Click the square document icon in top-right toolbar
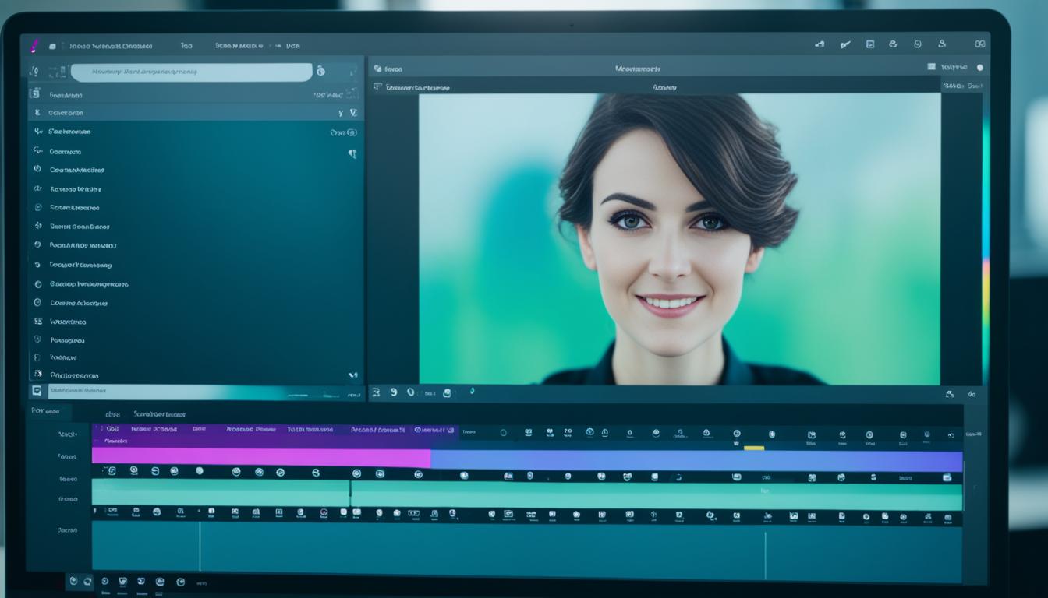The width and height of the screenshot is (1048, 598). [x=870, y=45]
